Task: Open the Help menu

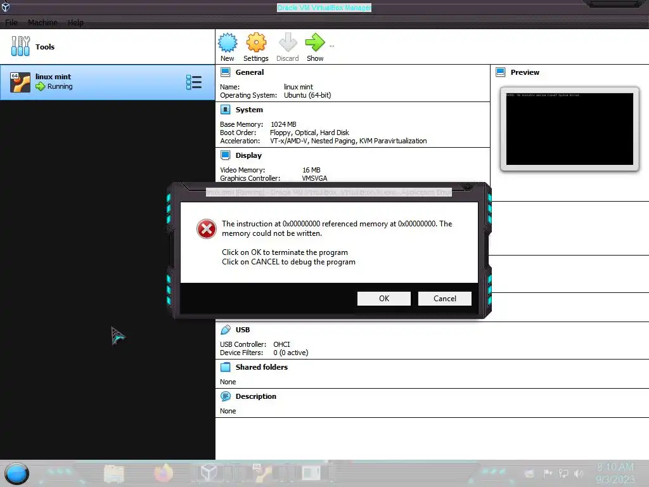Action: tap(75, 22)
